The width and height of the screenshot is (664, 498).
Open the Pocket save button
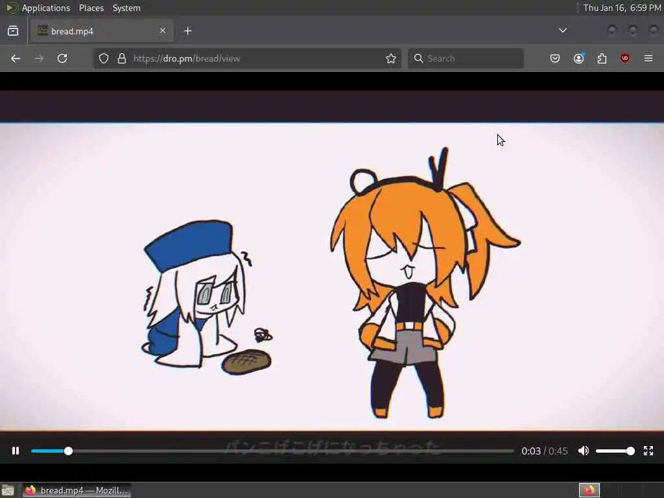click(555, 58)
